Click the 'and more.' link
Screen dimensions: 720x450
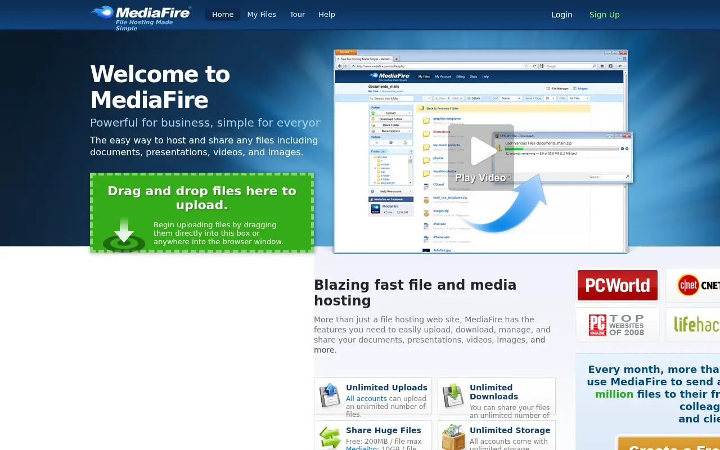coord(430,345)
